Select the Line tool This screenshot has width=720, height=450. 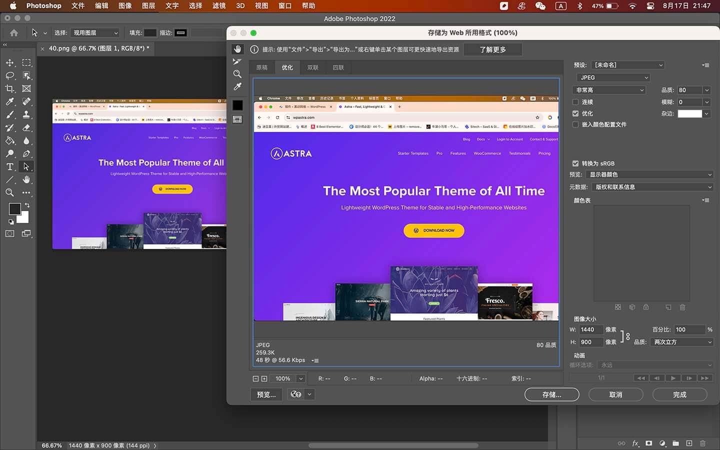click(x=9, y=179)
